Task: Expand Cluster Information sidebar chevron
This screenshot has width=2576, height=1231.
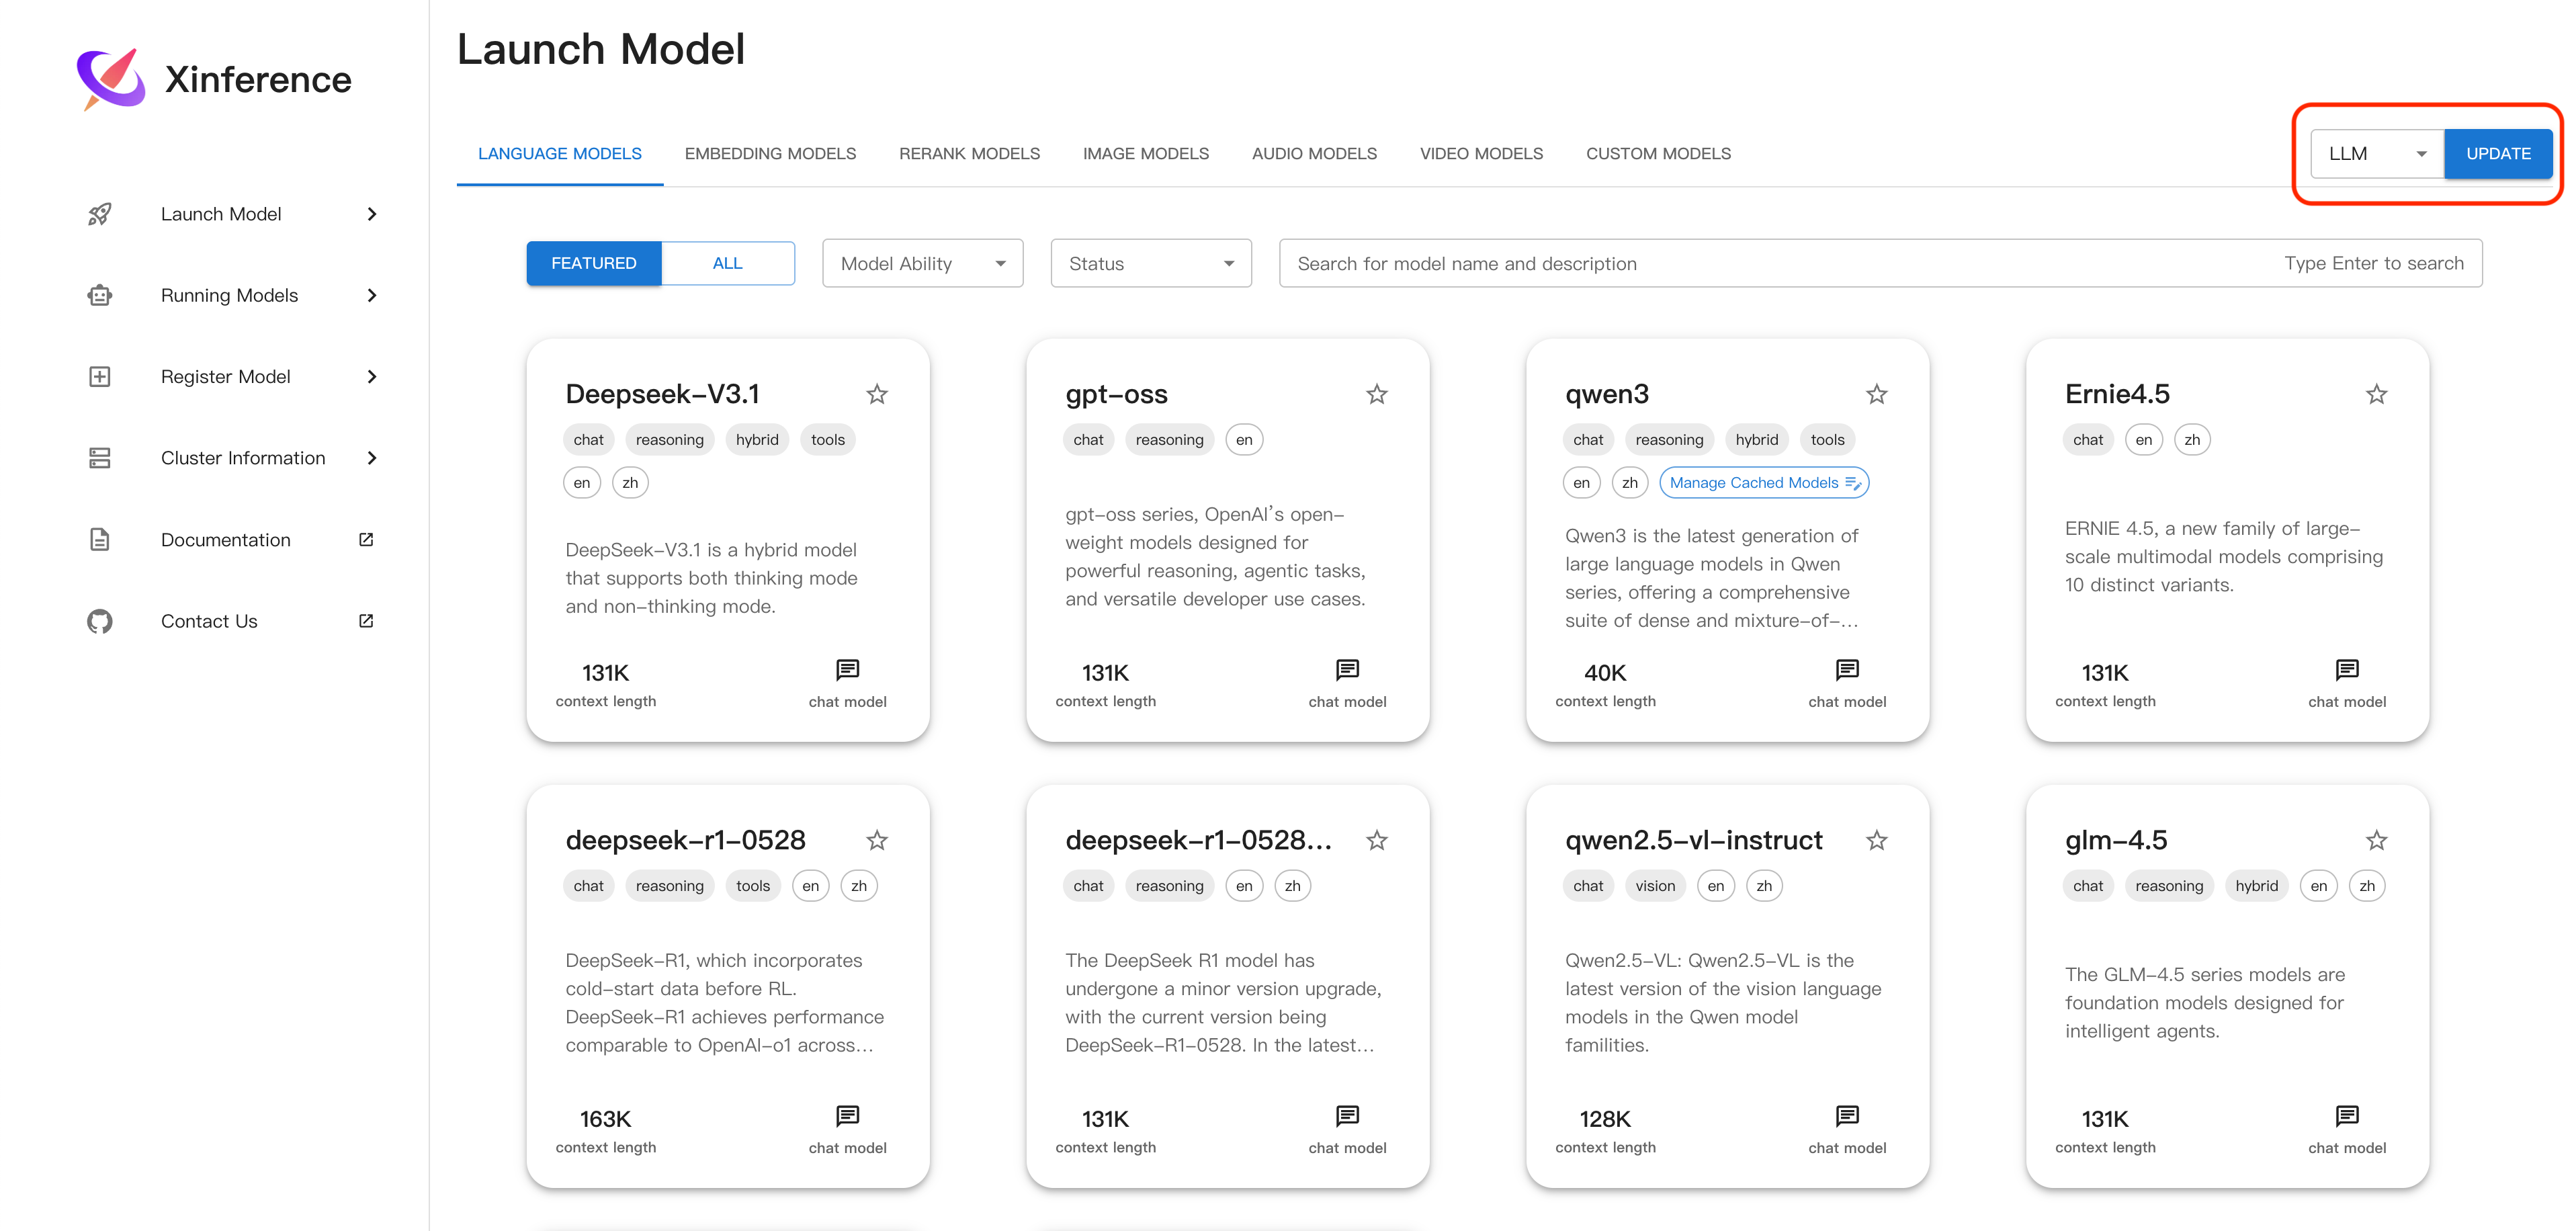Action: tap(372, 458)
